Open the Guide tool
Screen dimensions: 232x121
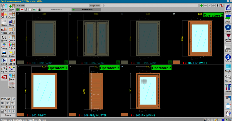[x=12, y=85]
